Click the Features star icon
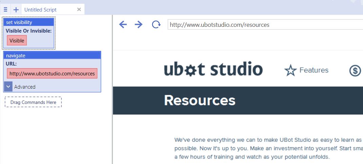This screenshot has width=363, height=164. pos(290,70)
